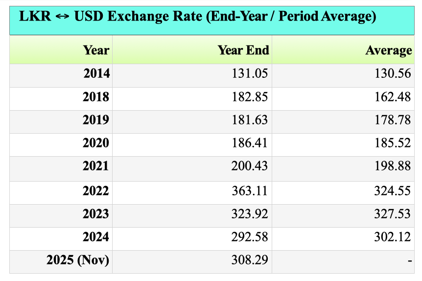Click the table title about LKR USD Exchange Rate
422x281 pixels.
197,17
